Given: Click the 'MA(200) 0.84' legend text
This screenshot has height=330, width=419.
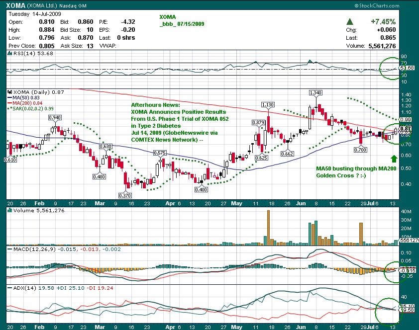Looking at the screenshot, I should [x=27, y=103].
